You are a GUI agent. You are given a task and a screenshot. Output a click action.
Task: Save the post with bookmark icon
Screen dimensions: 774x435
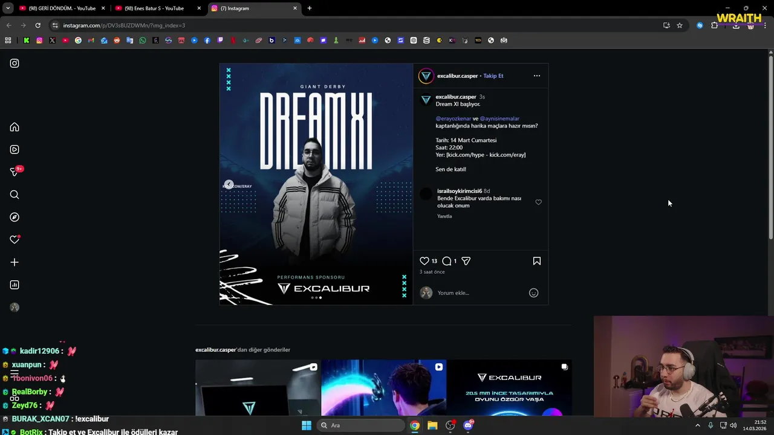click(537, 261)
